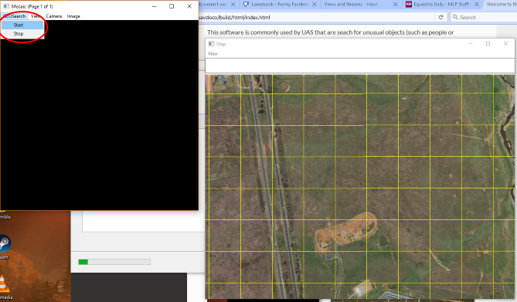Click the magnifier icon in the search box
Screen dimensions: 517x302
coord(455,17)
